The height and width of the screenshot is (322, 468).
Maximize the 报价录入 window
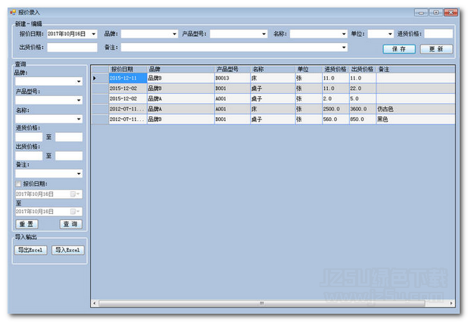coord(436,13)
